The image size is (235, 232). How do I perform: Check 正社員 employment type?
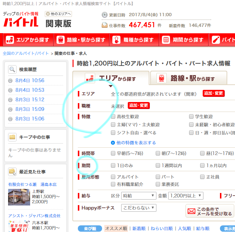coord(202,177)
